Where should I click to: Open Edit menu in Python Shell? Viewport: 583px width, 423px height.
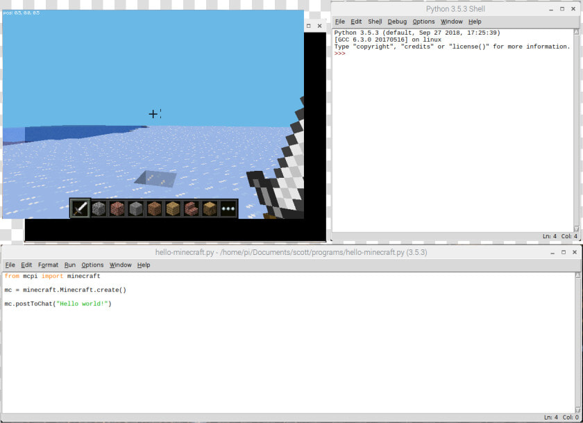pos(356,22)
